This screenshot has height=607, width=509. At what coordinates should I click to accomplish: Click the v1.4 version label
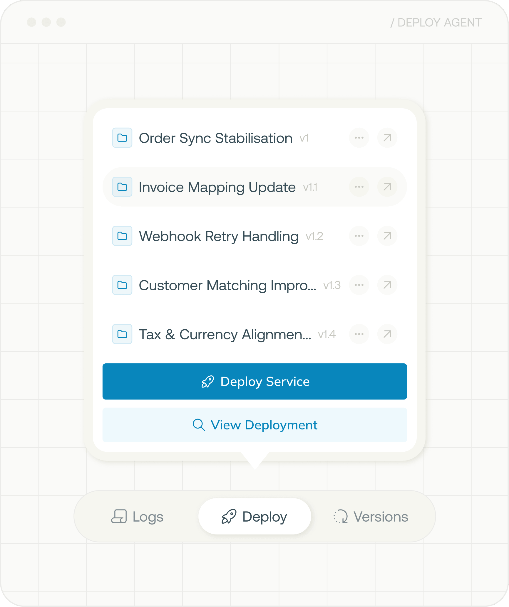(327, 334)
